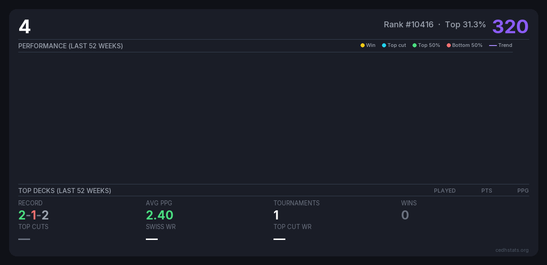
Task: Click the 2-1-2 record value
Action: 33,215
